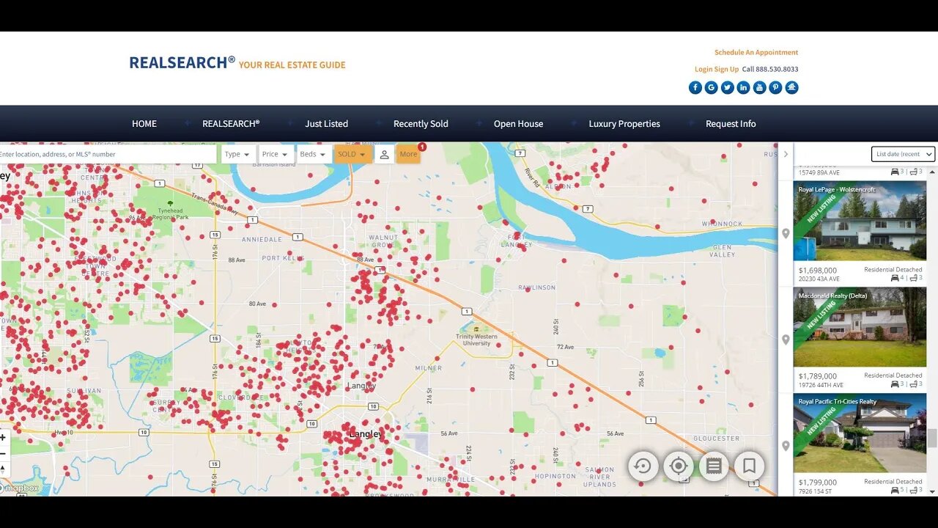Click the scrollbar down arrow in listings

pyautogui.click(x=932, y=491)
